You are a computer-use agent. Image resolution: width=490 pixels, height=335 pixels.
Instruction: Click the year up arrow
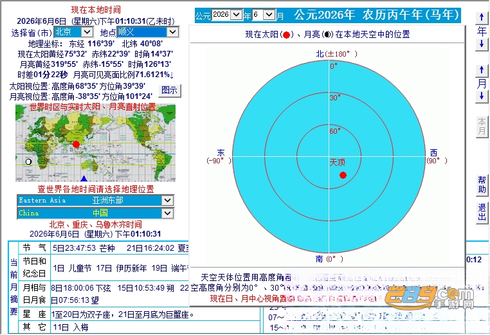click(482, 17)
